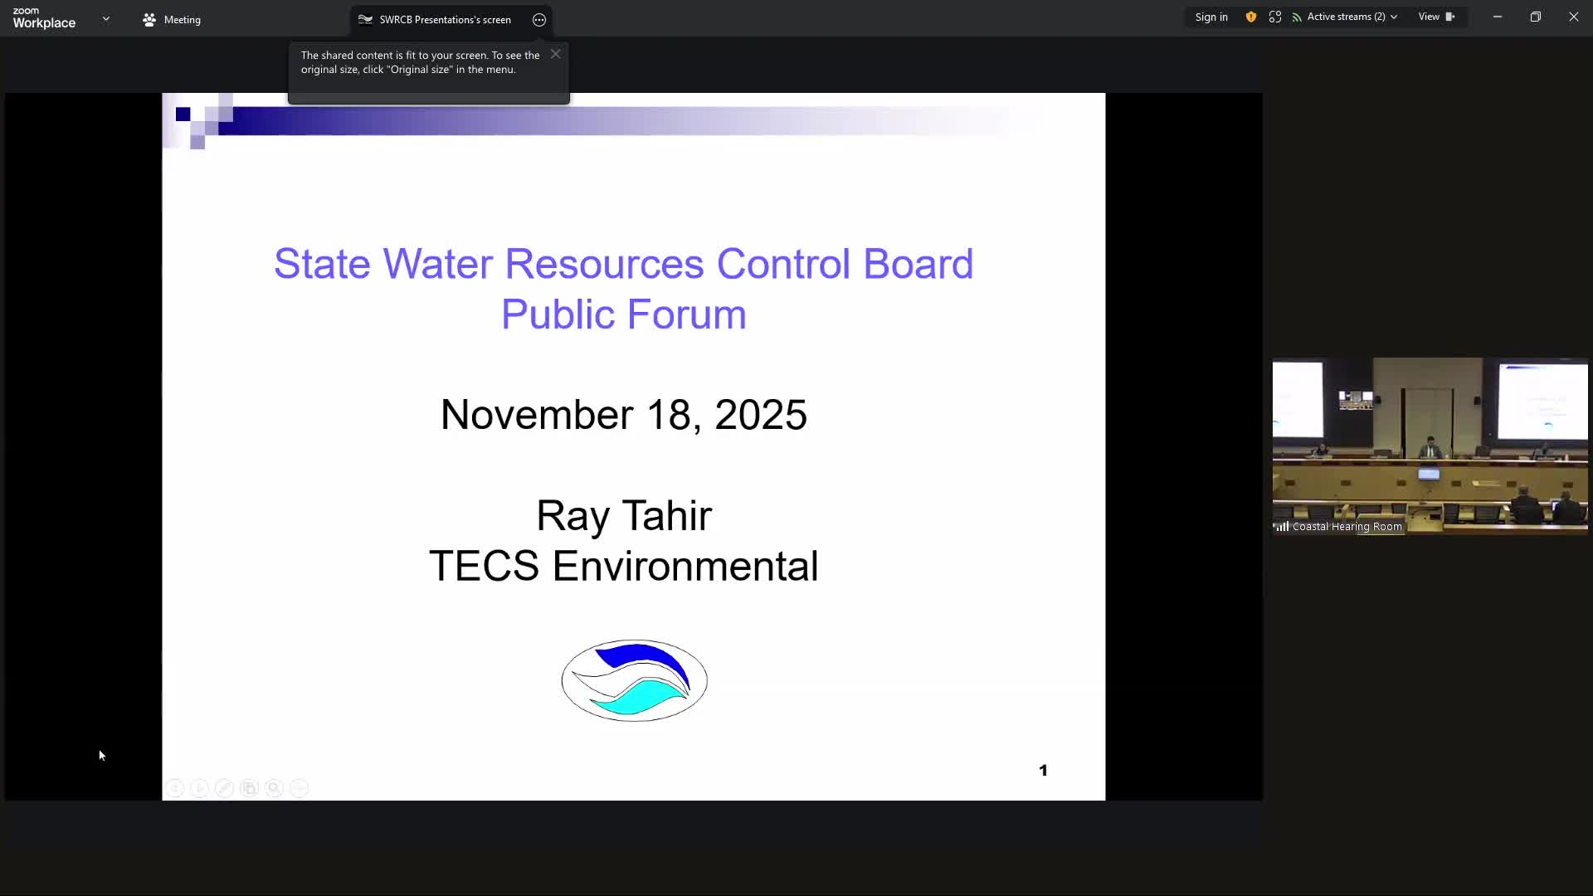Click the green streaming signal icon

1297,17
